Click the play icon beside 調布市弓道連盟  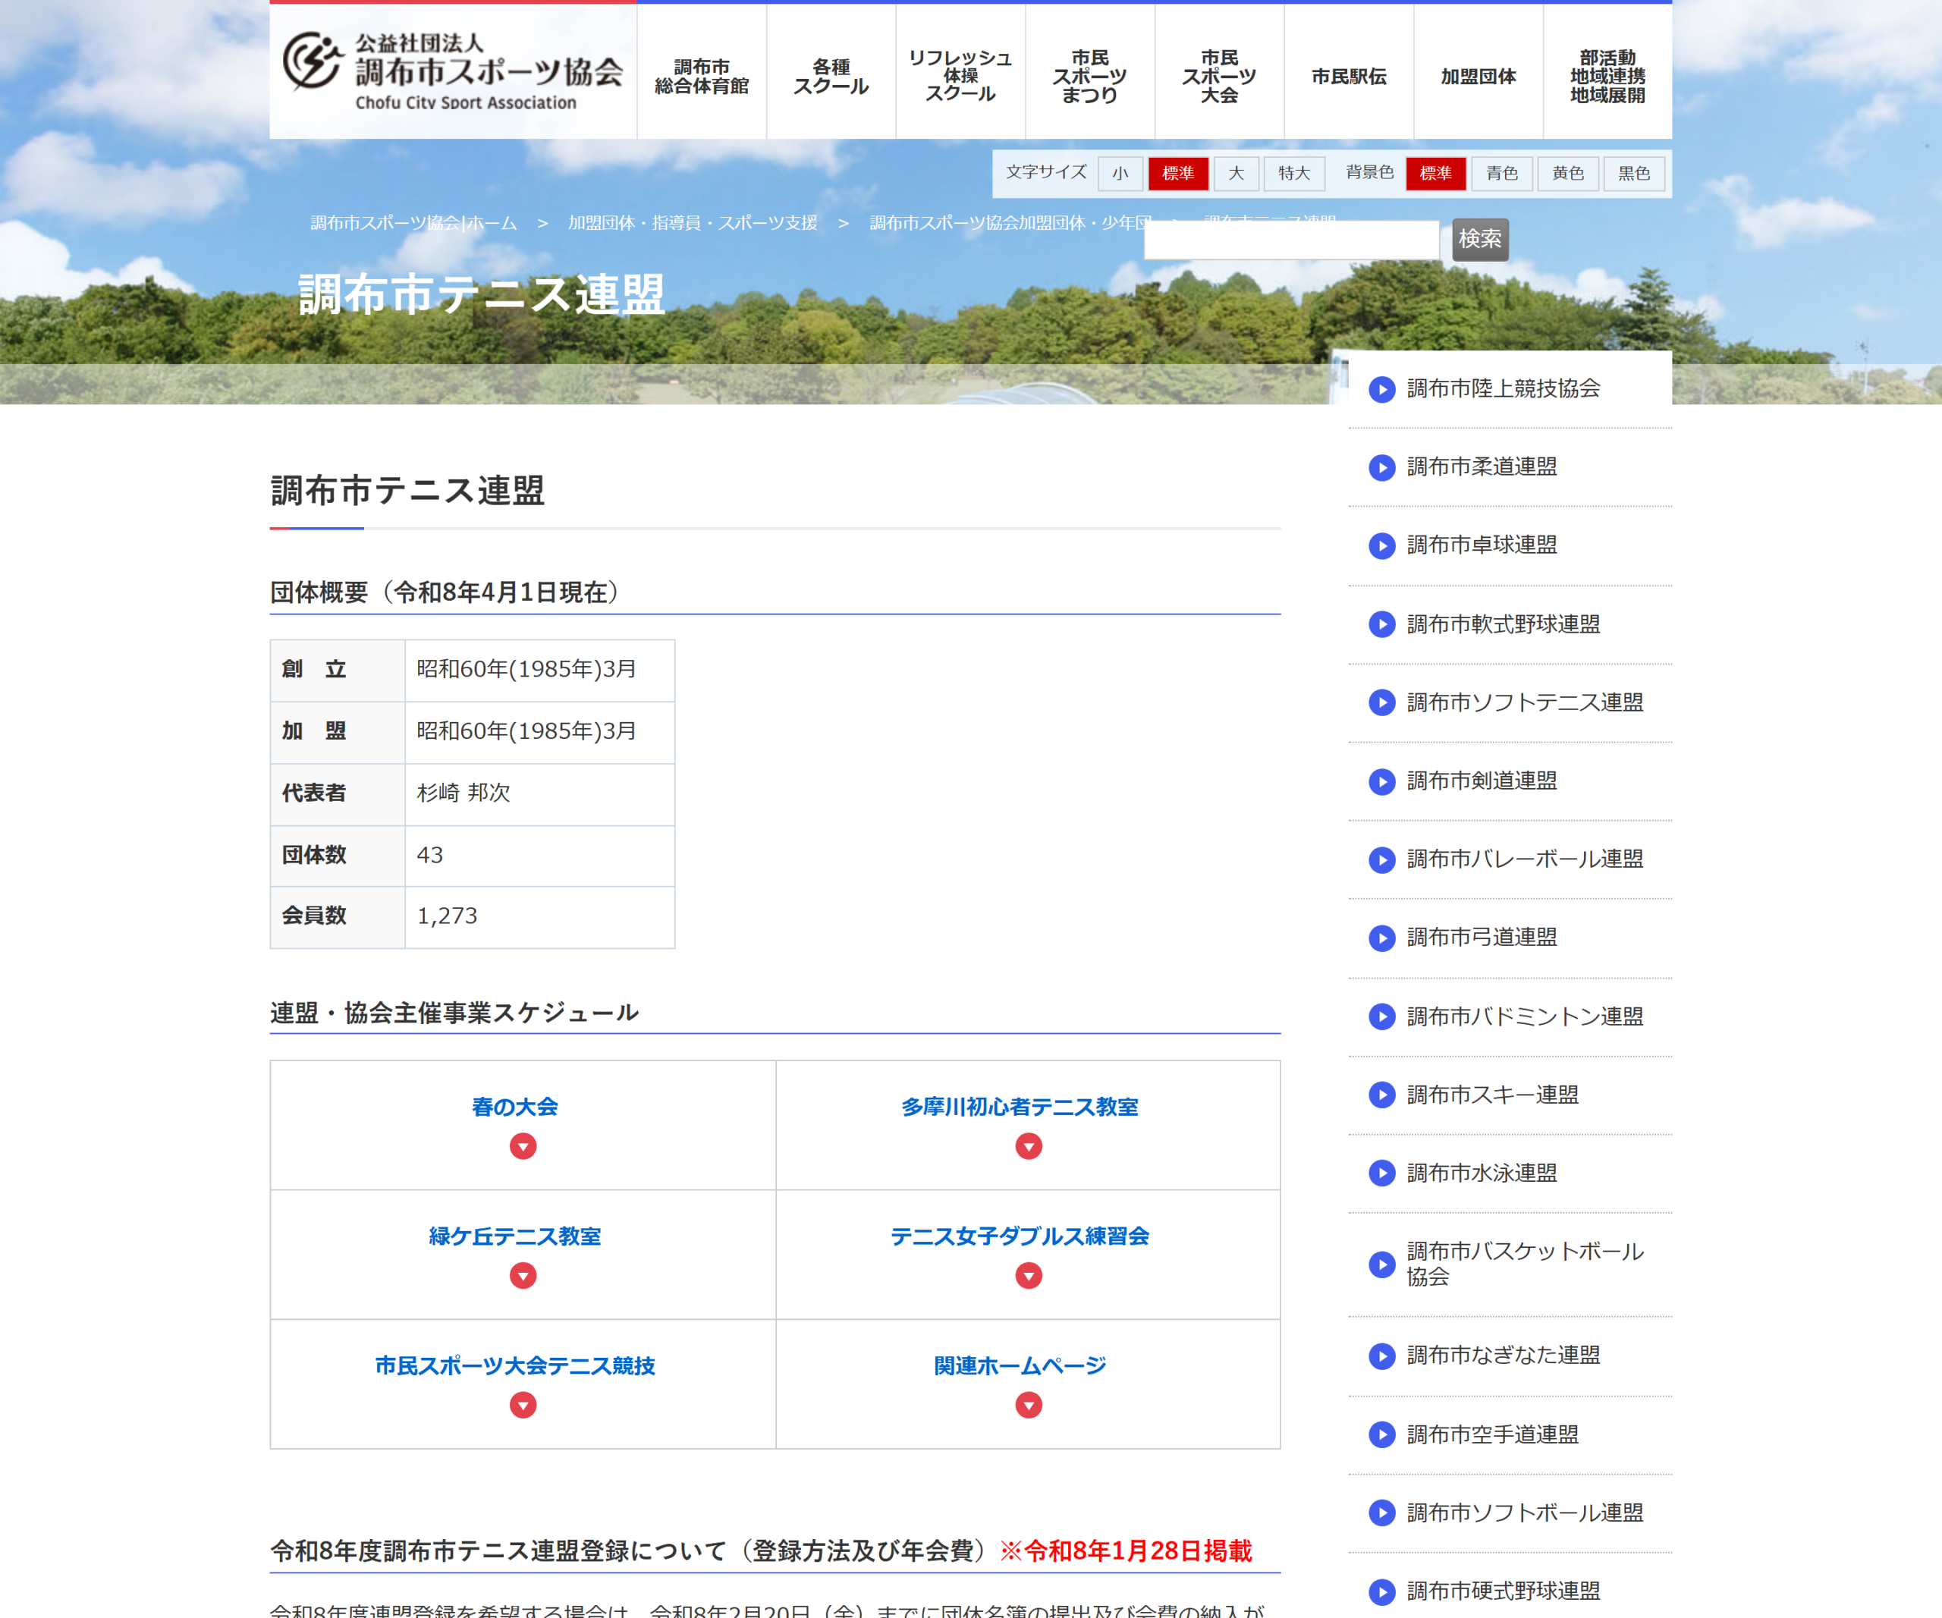pyautogui.click(x=1381, y=938)
